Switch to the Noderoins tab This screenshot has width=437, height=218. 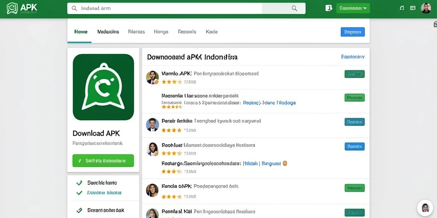coord(108,32)
